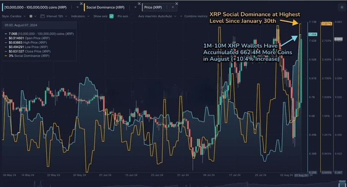Click the 09 Jul 24 date label
This screenshot has height=187, width=347.
(209, 175)
